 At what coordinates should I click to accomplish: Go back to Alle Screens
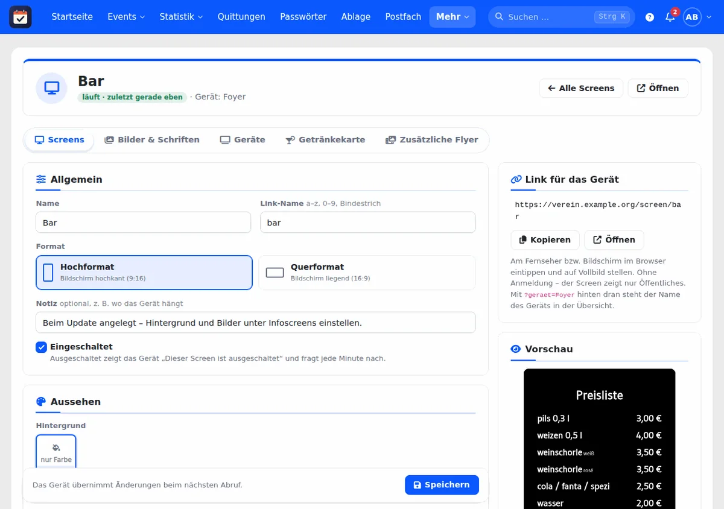tap(581, 88)
